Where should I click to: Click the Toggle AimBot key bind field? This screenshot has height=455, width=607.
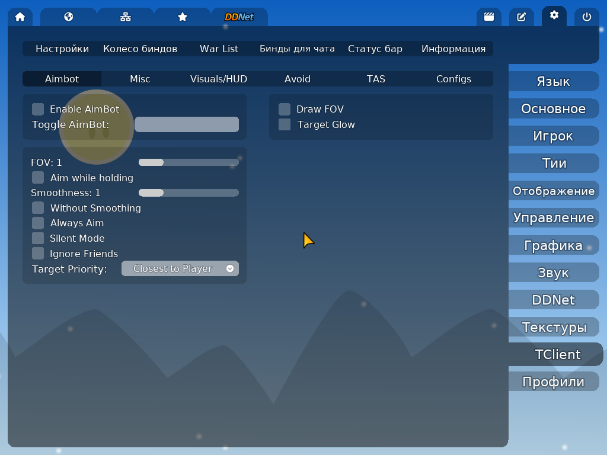(x=187, y=124)
